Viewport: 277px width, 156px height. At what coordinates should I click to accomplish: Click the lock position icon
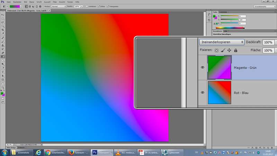[x=229, y=50]
